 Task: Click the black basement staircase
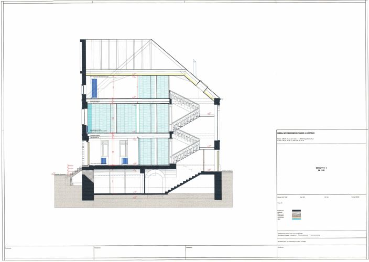(x=183, y=183)
